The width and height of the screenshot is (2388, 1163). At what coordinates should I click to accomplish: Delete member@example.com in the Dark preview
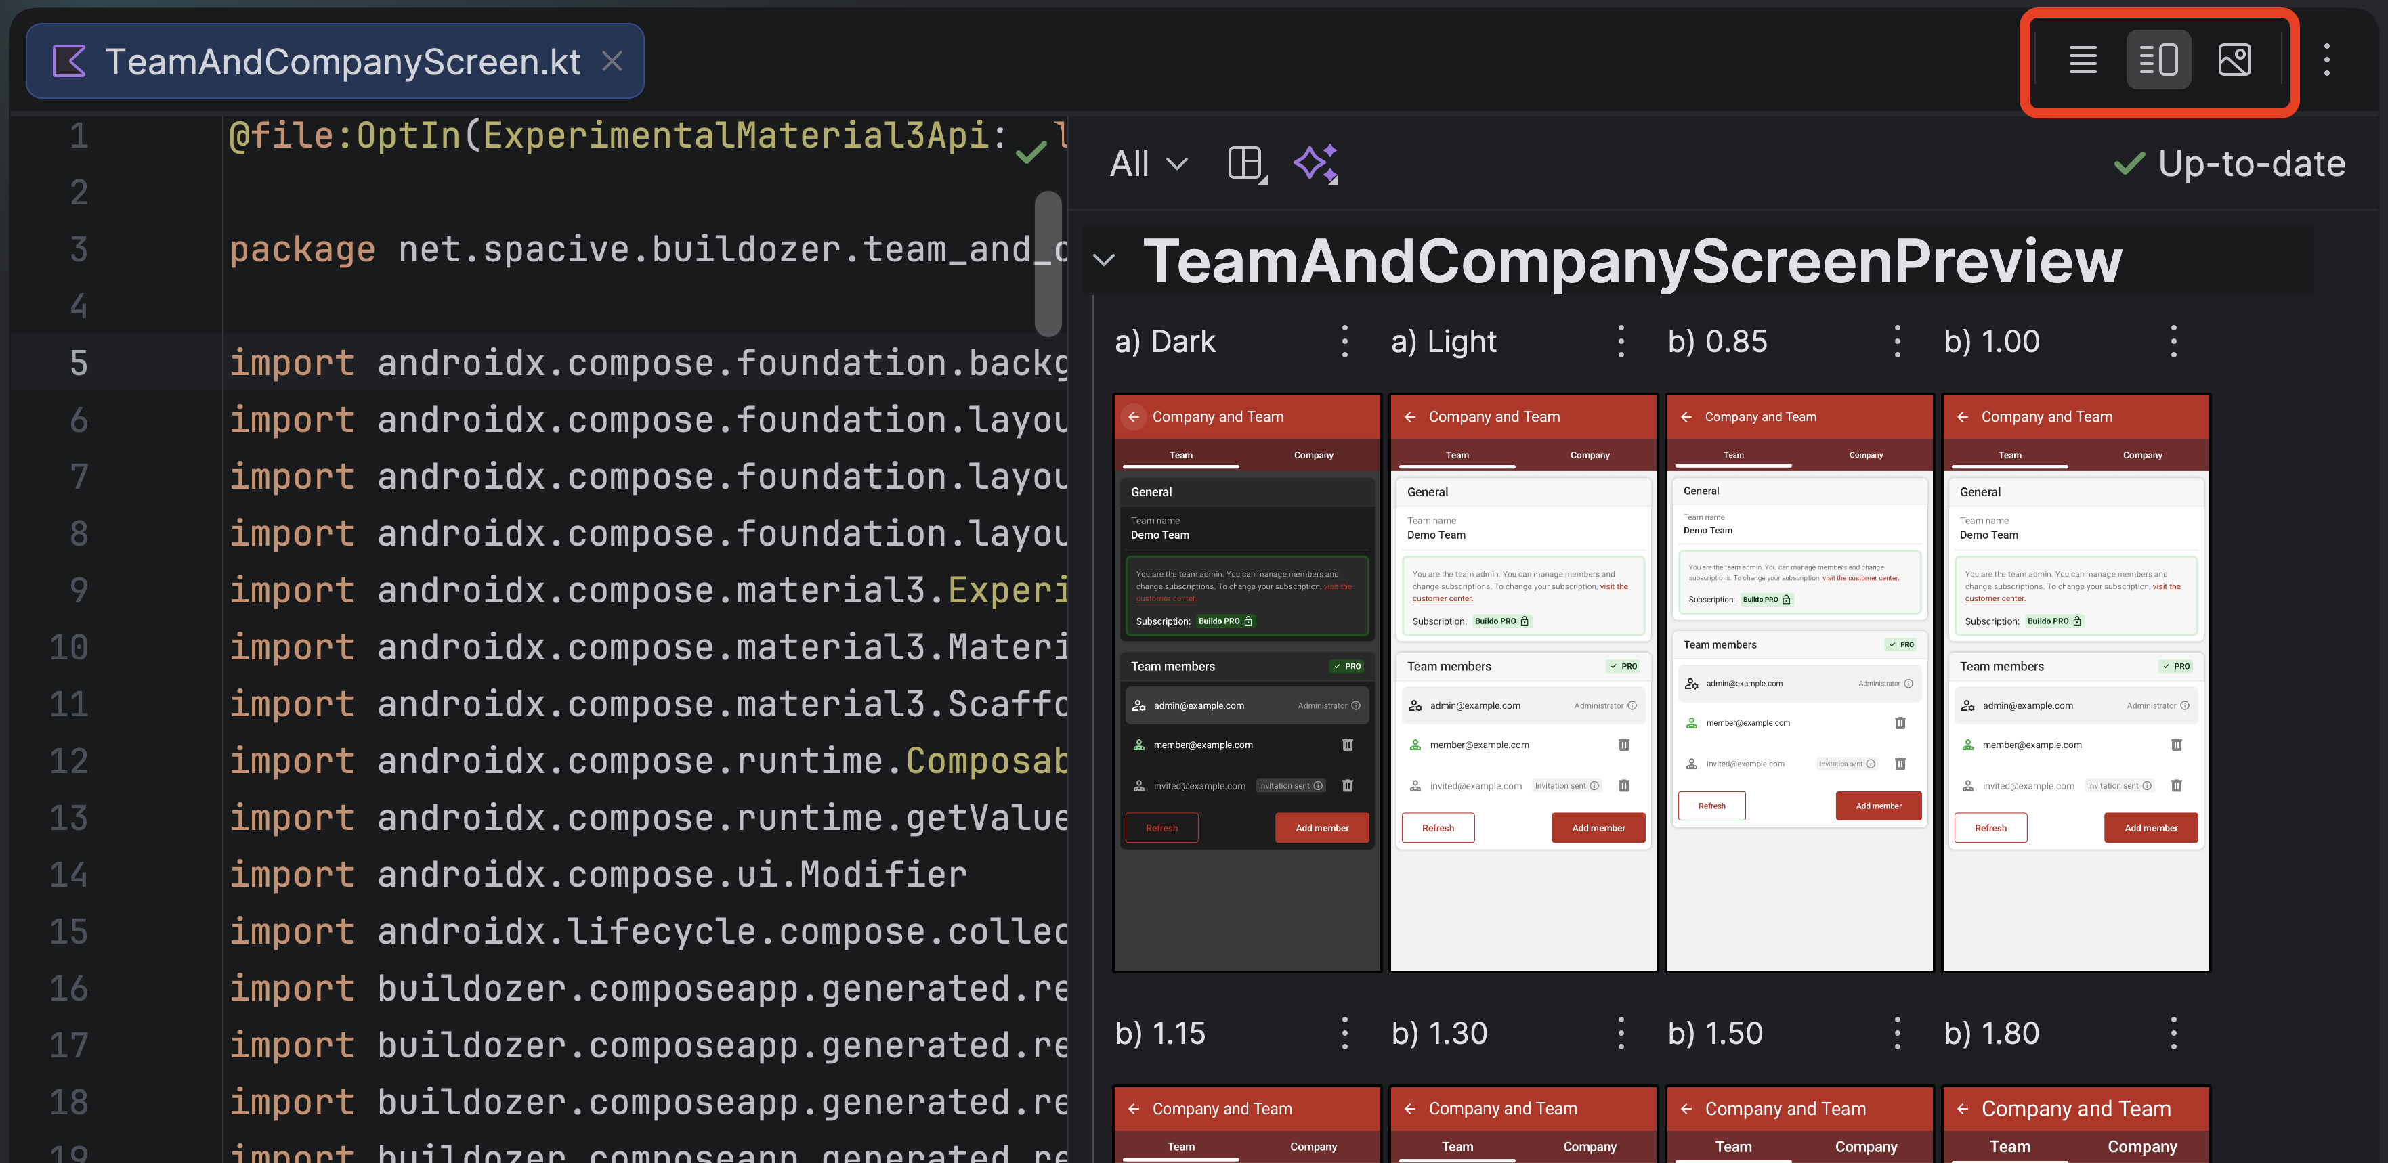1347,744
